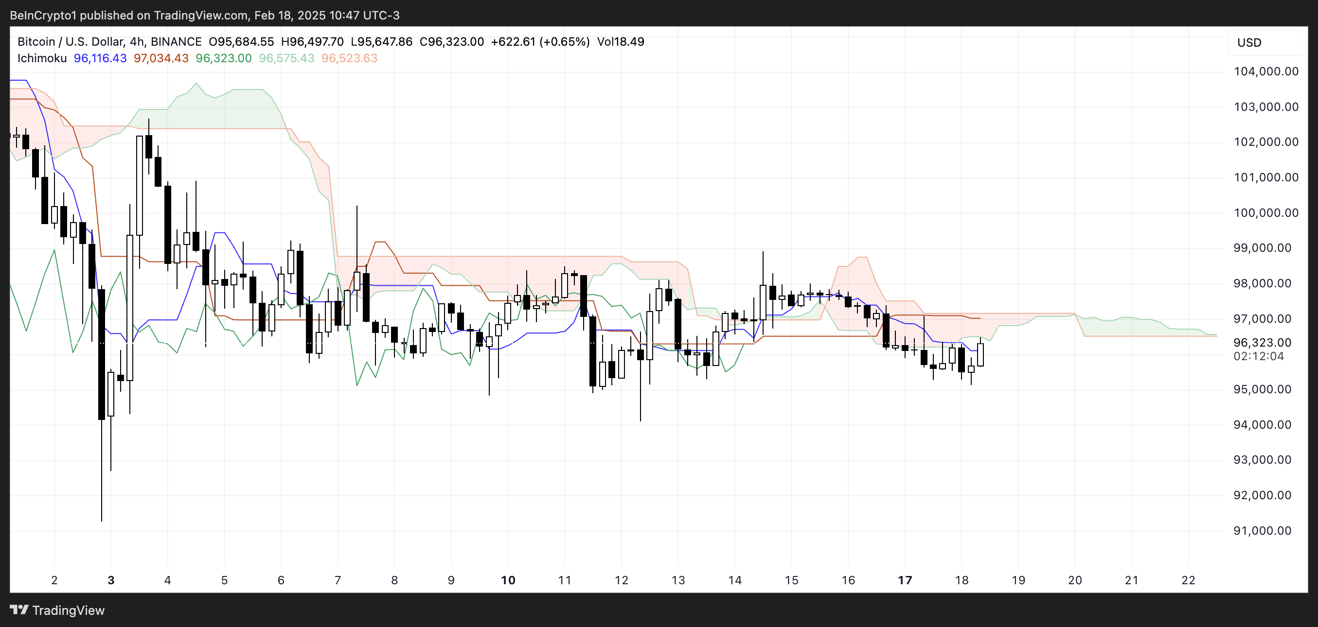
Task: Click the current price label 96,323.00 on axis
Action: (1262, 342)
